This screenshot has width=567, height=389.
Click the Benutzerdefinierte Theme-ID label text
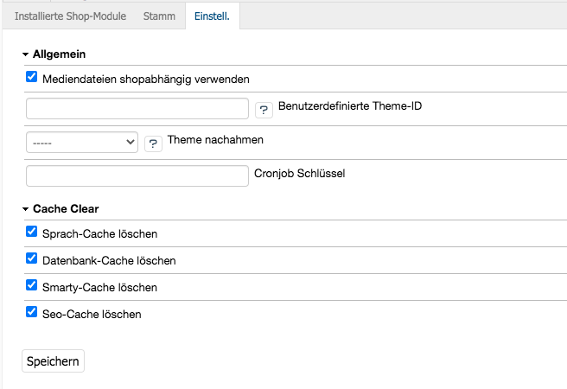pos(350,106)
